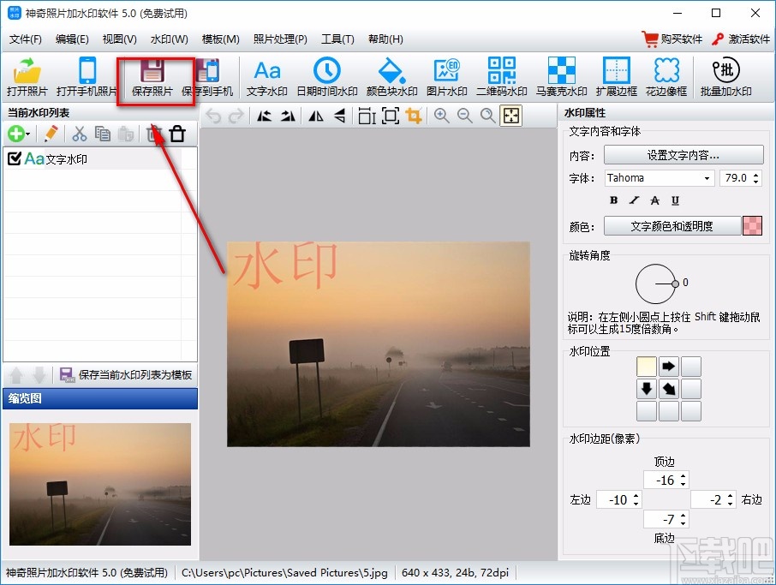Flip the photo horizontally
The image size is (776, 585).
tap(316, 116)
